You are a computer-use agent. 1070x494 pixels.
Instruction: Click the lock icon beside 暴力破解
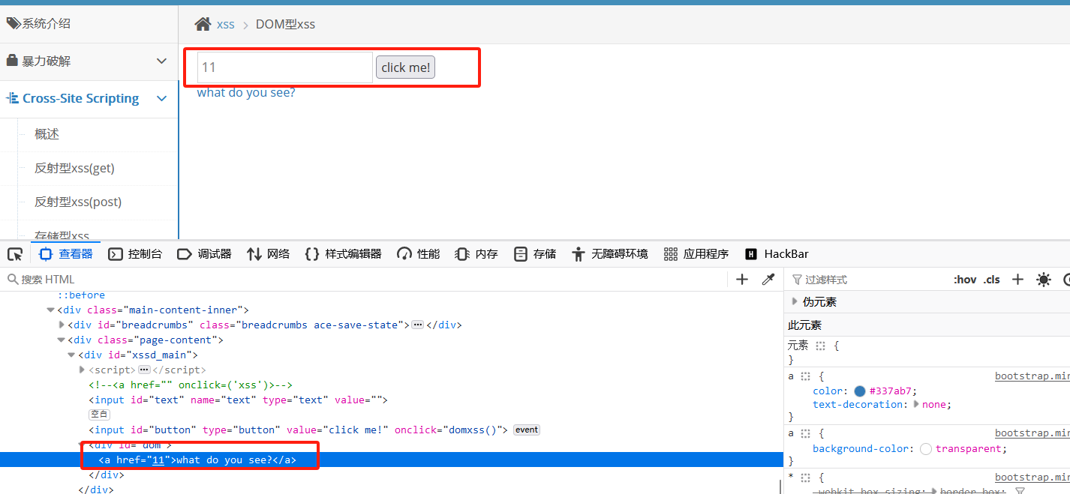click(x=12, y=60)
